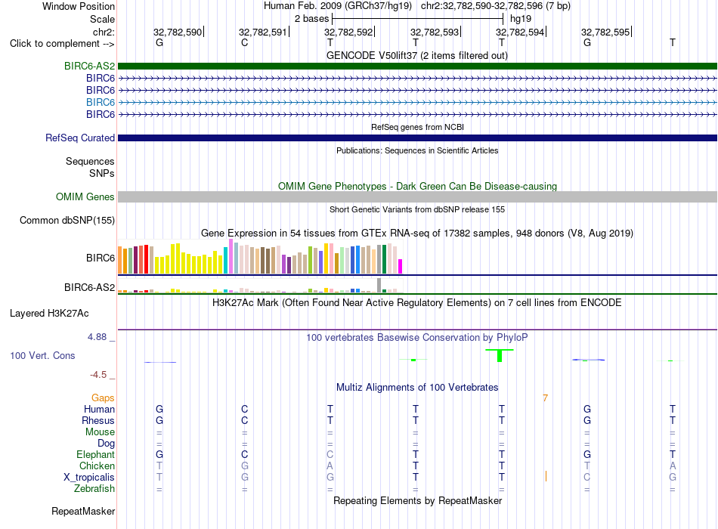Click the orange Gaps marker '7'
The height and width of the screenshot is (529, 718).
pos(545,398)
